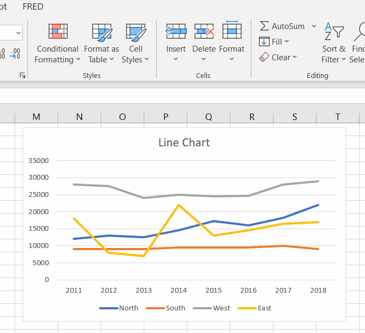365x333 pixels.
Task: Expand the Format as Table chevron
Action: pos(112,59)
